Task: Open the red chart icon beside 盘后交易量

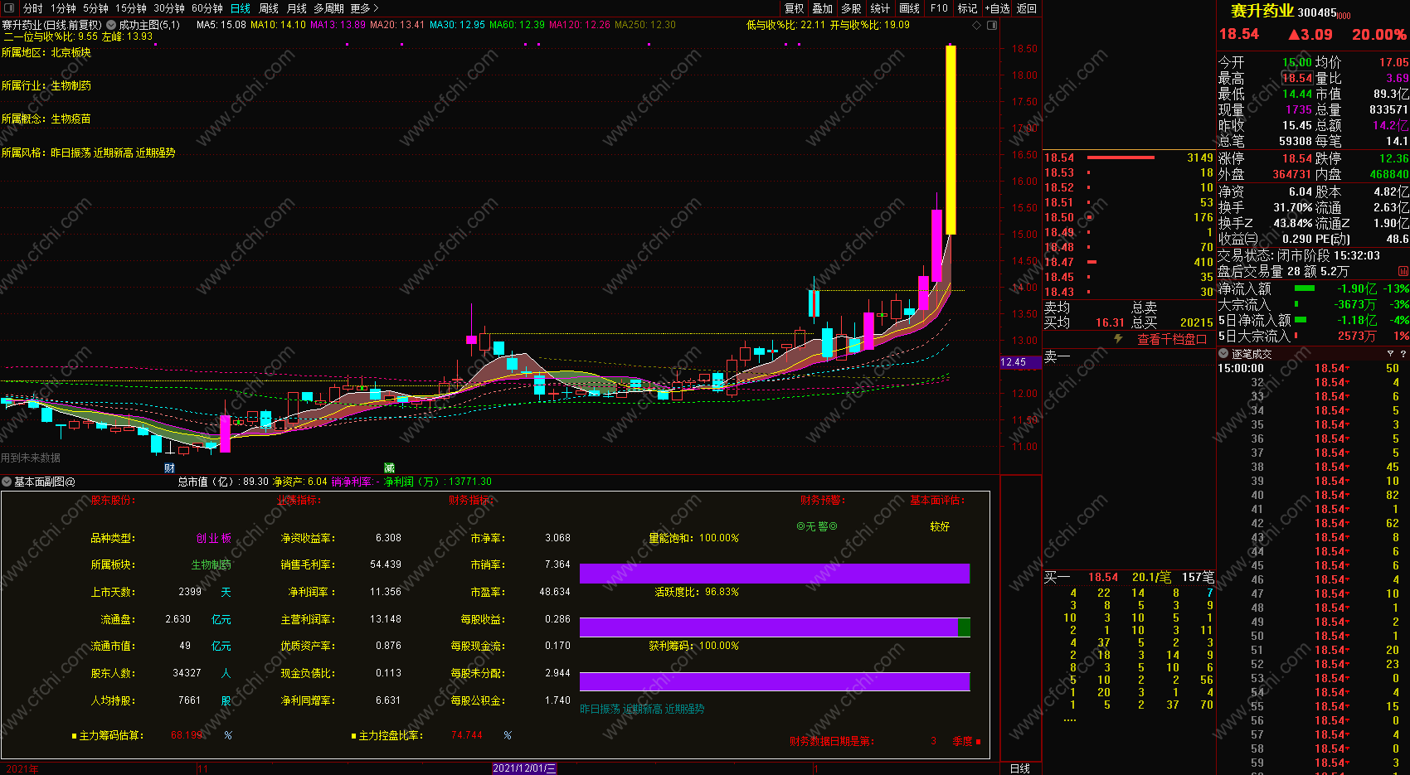Action: click(1403, 271)
